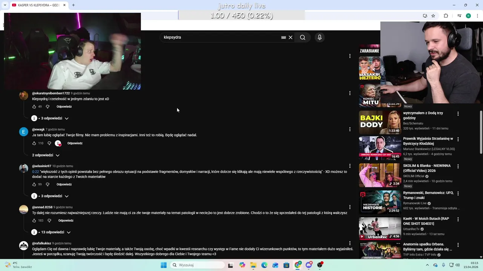
Task: Jump to 0:22 timestamp in @adasinio97 comment
Action: pos(35,172)
